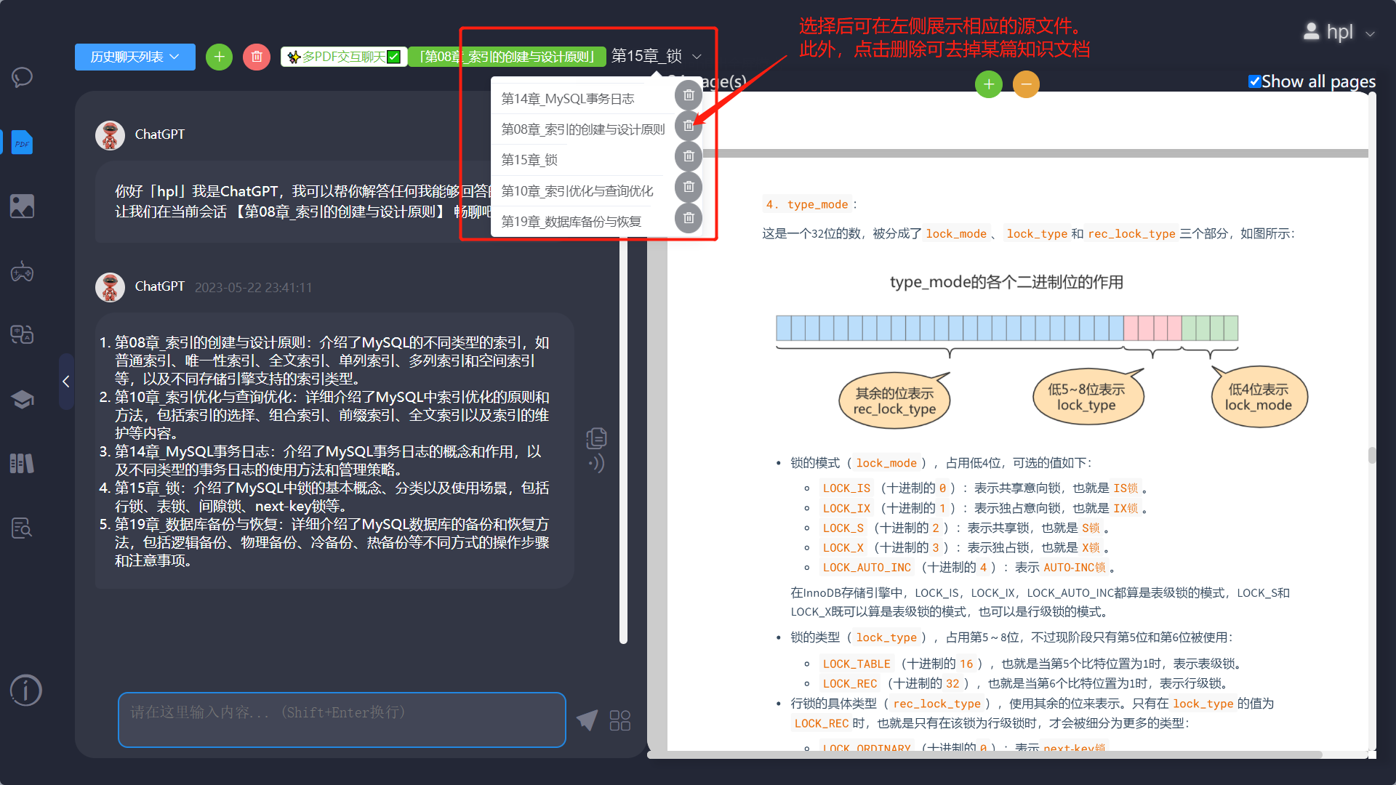1396x785 pixels.
Task: Click the green zoom-in button above the PDF
Action: click(x=988, y=84)
